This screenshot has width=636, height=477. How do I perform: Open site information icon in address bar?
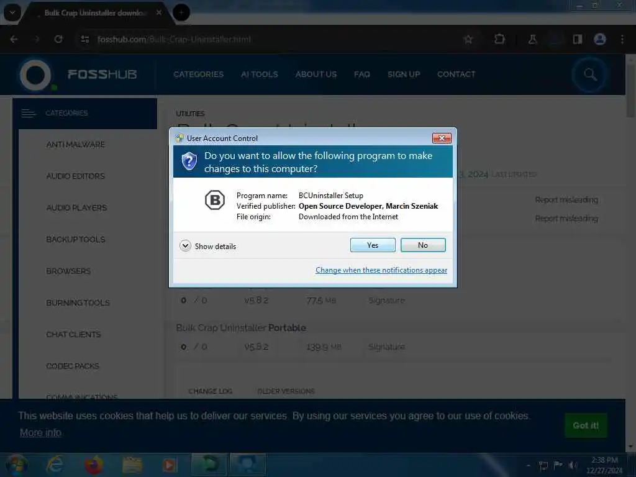(x=84, y=39)
